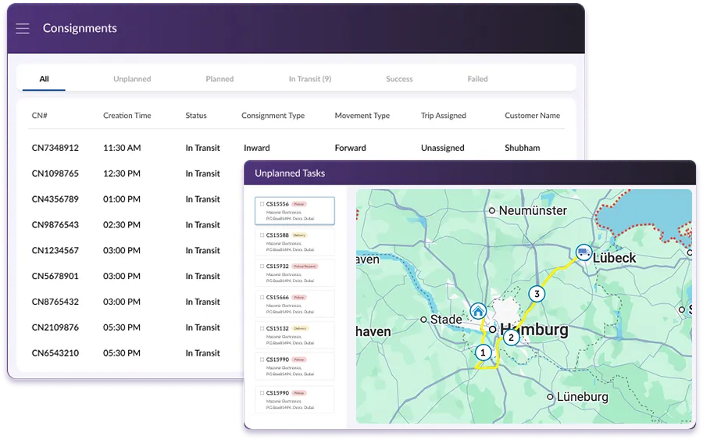Open consignment CN4356789
Screen dimensions: 703x440
[x=55, y=199]
